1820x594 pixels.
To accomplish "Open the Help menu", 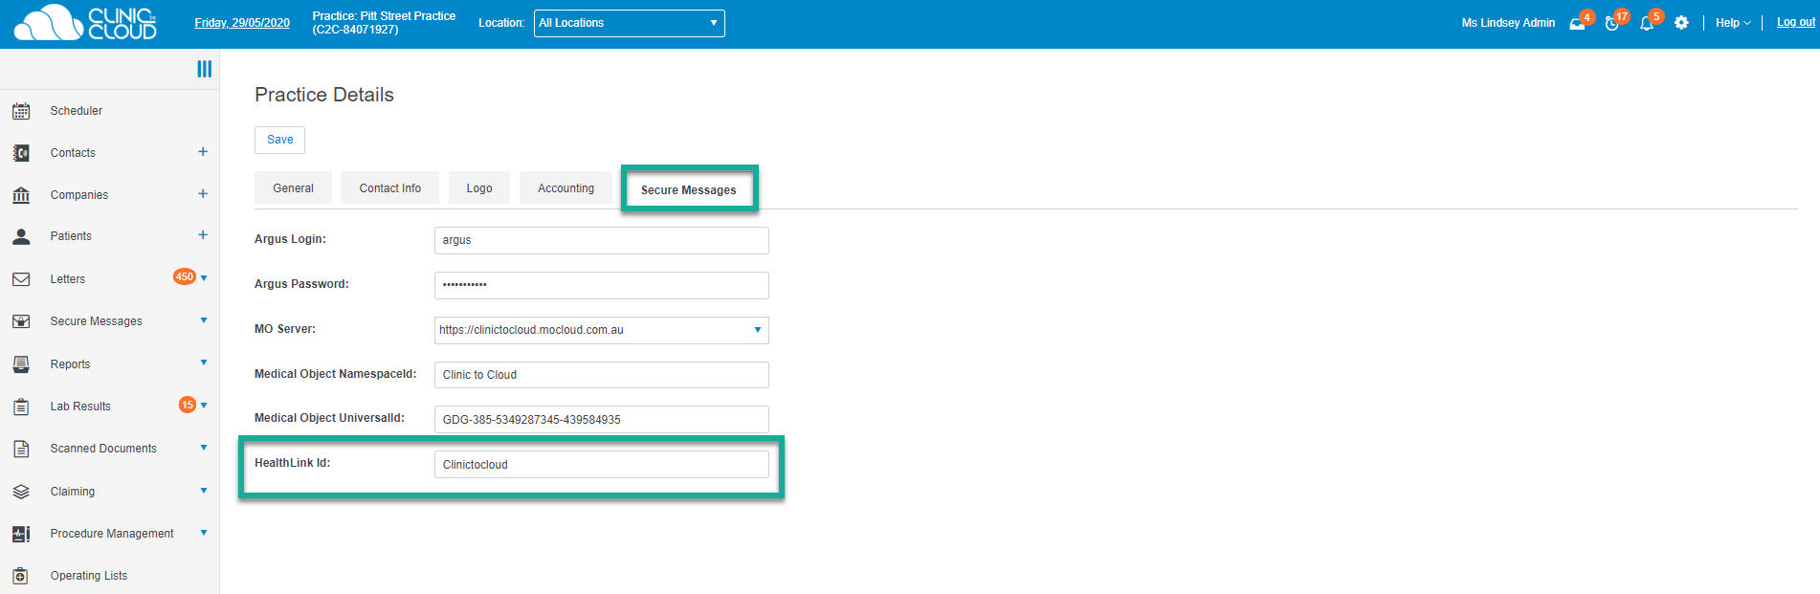I will (1733, 23).
